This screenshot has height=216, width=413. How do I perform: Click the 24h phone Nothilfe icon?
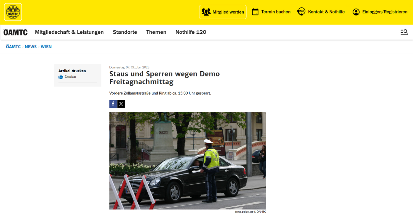click(301, 12)
